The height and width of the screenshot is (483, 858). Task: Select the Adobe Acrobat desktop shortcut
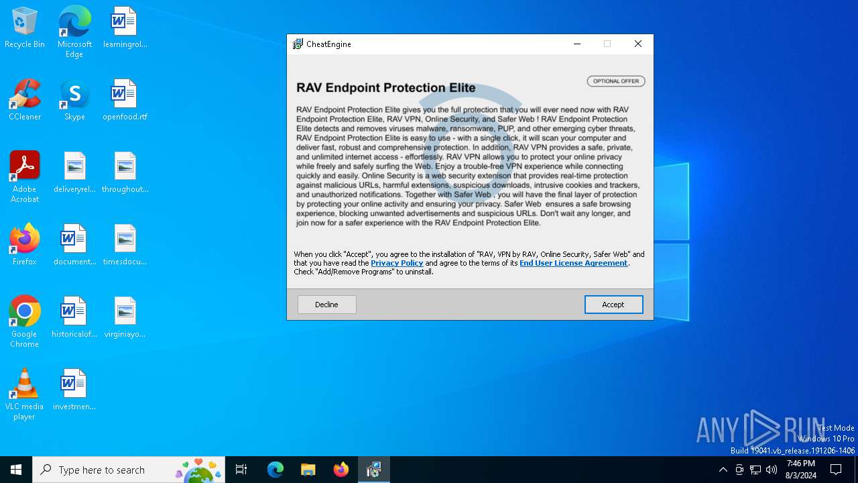(25, 177)
